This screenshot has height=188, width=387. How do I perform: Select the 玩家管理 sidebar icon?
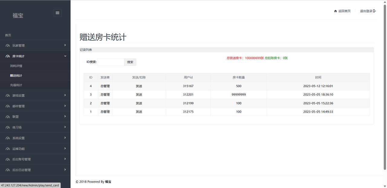pos(8,45)
